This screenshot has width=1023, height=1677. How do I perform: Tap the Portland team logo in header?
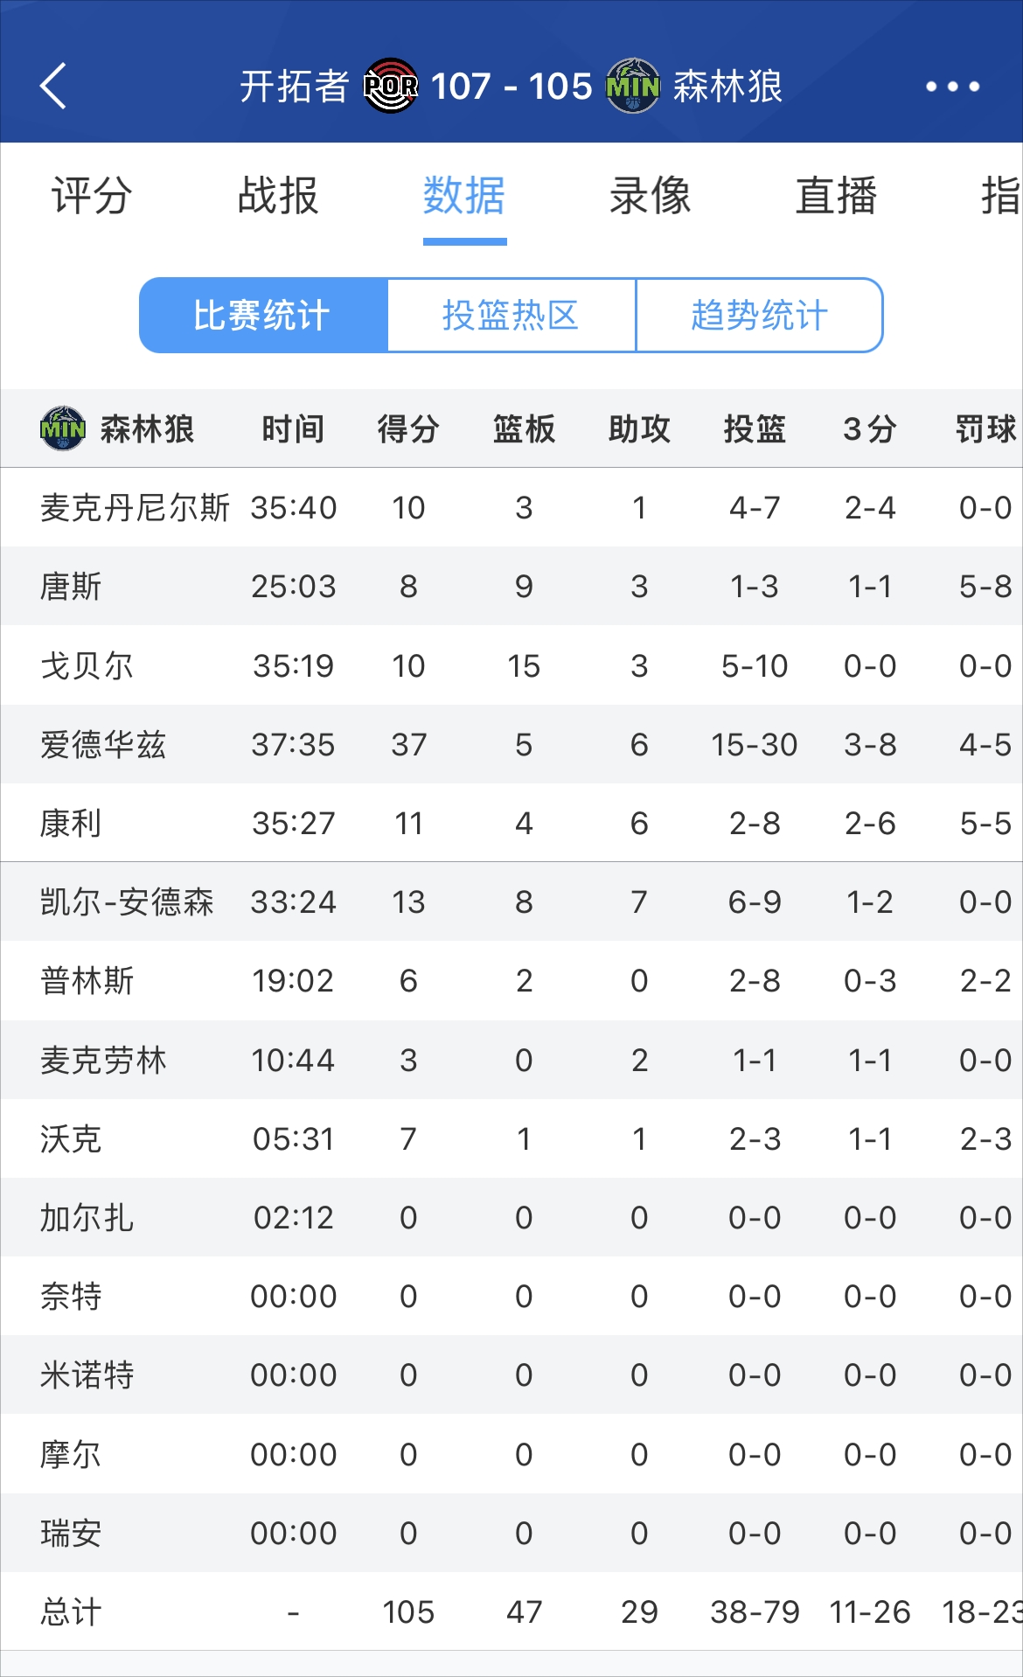(391, 86)
